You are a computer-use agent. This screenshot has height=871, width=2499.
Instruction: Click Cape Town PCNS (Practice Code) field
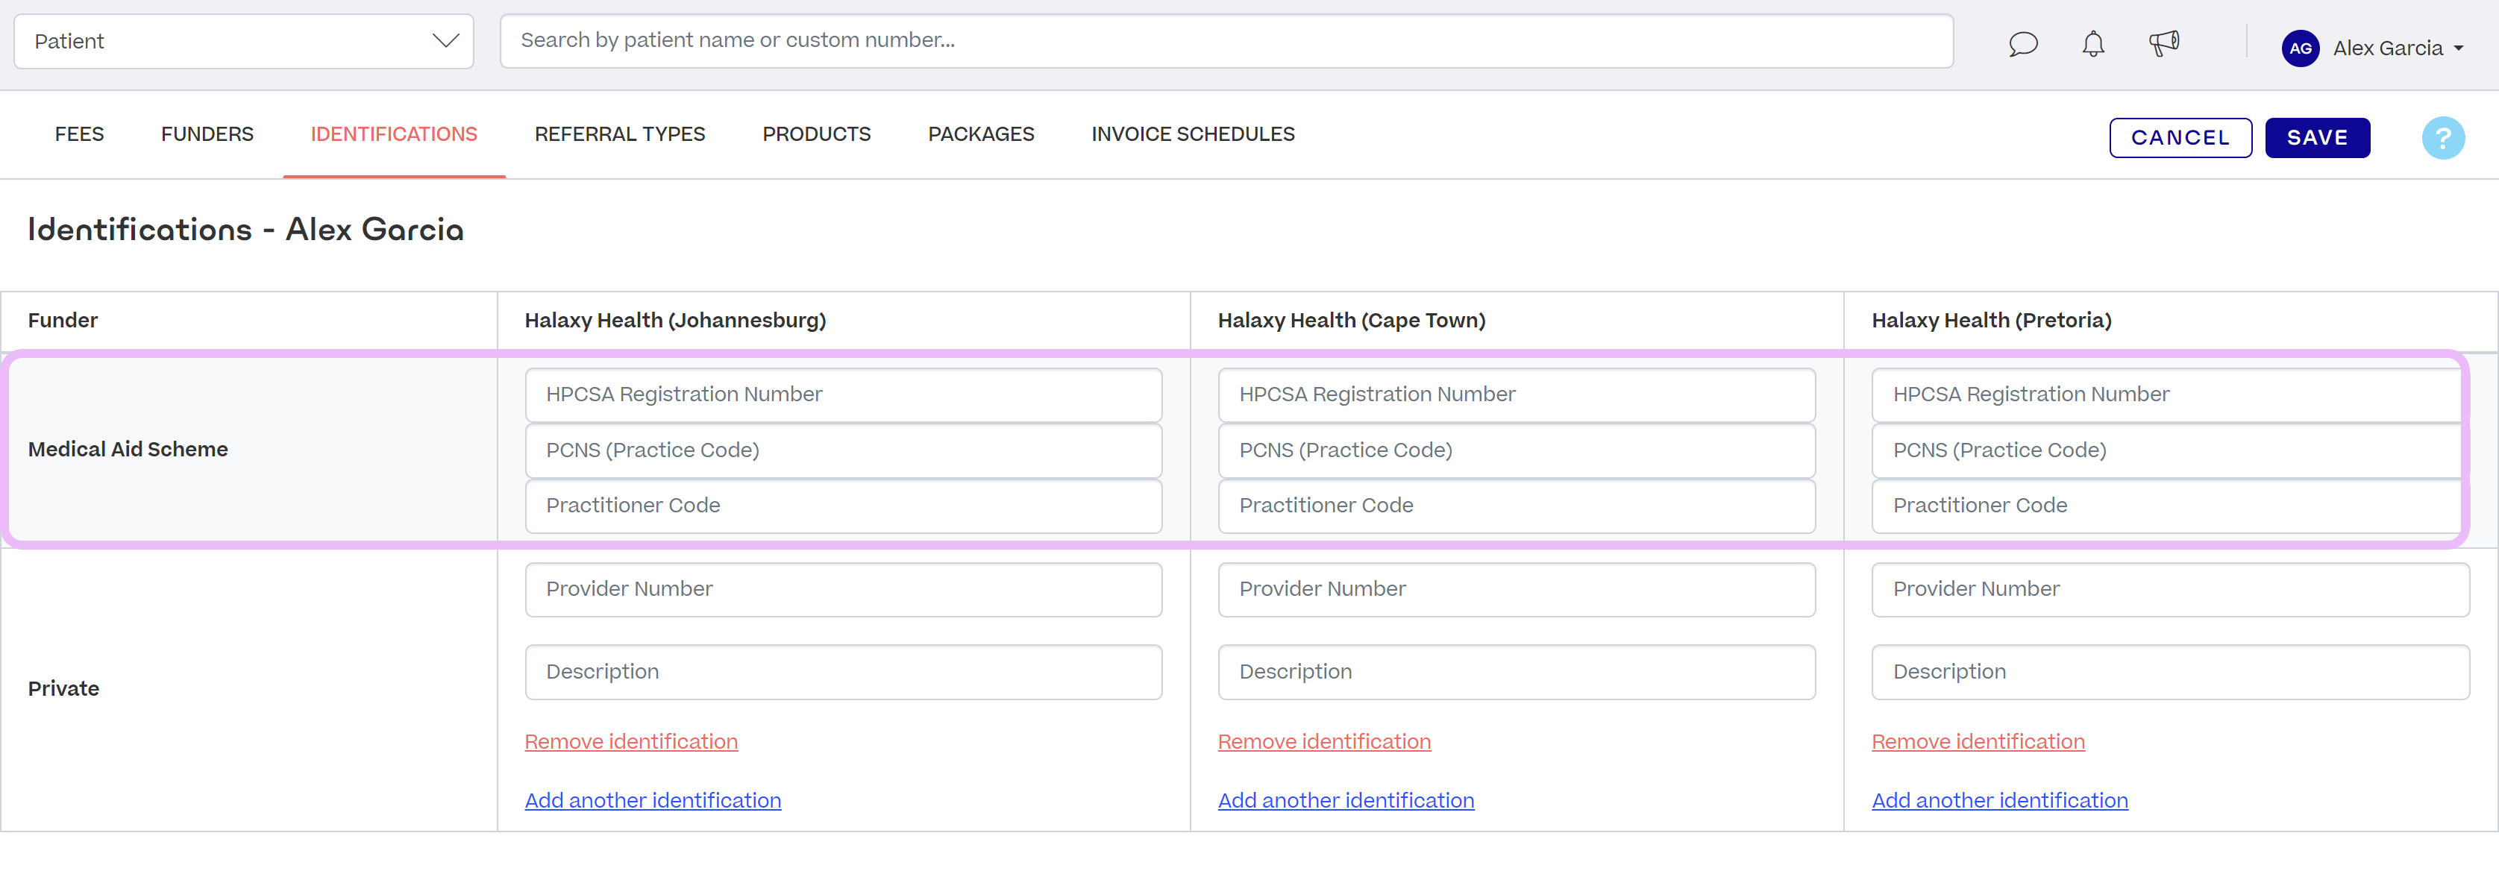click(1517, 450)
